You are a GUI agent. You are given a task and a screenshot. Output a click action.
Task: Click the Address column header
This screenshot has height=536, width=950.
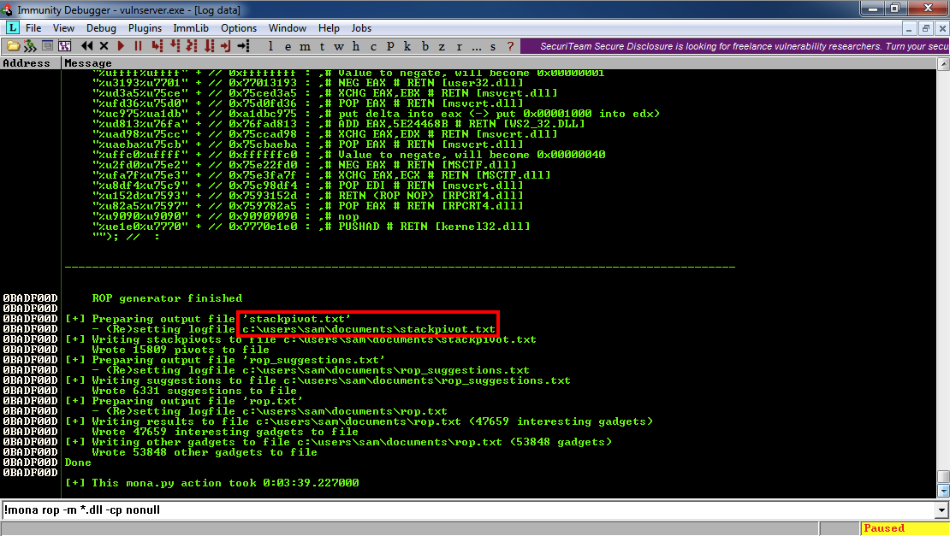click(30, 63)
